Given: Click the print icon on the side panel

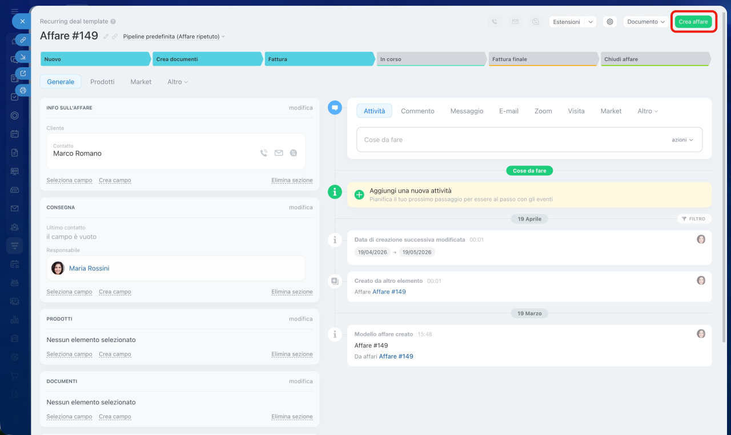Looking at the screenshot, I should click(x=23, y=90).
